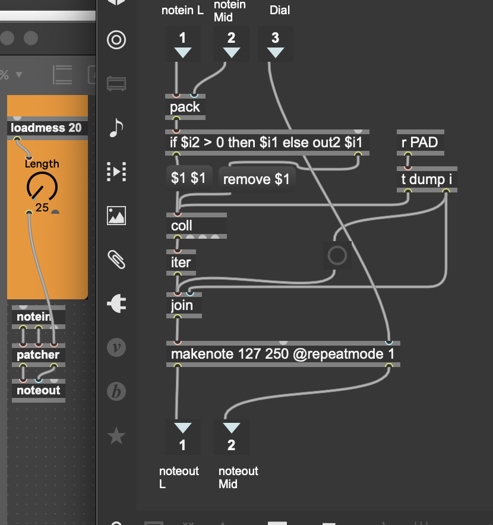Open the BEAP 'b' icon
This screenshot has height=525, width=493.
coord(116,391)
